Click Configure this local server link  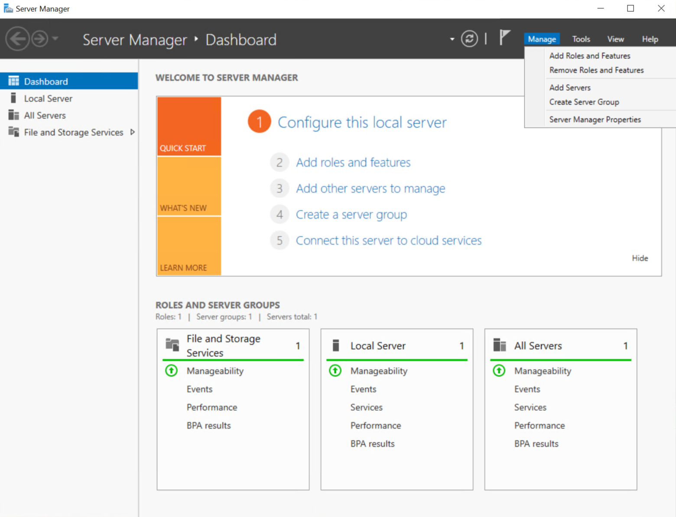362,122
